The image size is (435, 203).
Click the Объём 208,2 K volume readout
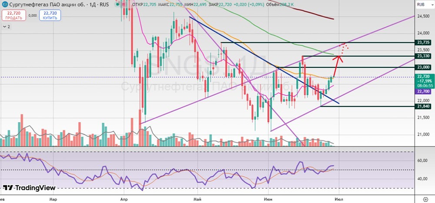(281, 4)
